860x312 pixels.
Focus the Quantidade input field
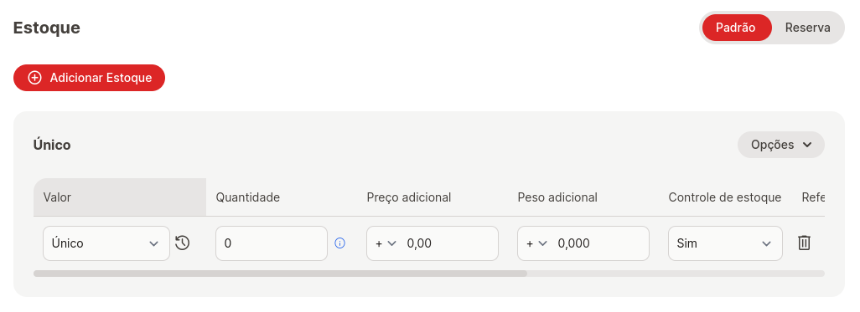(272, 243)
